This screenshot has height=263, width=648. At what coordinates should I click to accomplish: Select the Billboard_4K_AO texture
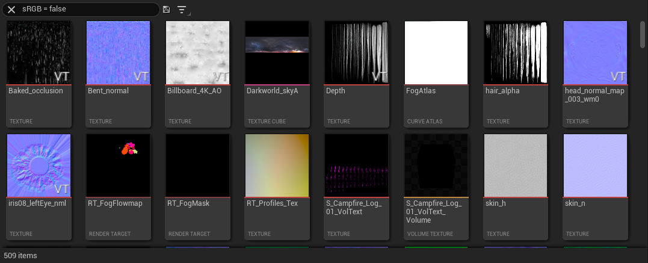198,53
